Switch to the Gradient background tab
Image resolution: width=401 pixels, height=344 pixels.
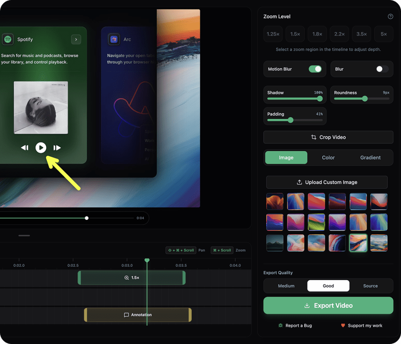click(x=370, y=158)
